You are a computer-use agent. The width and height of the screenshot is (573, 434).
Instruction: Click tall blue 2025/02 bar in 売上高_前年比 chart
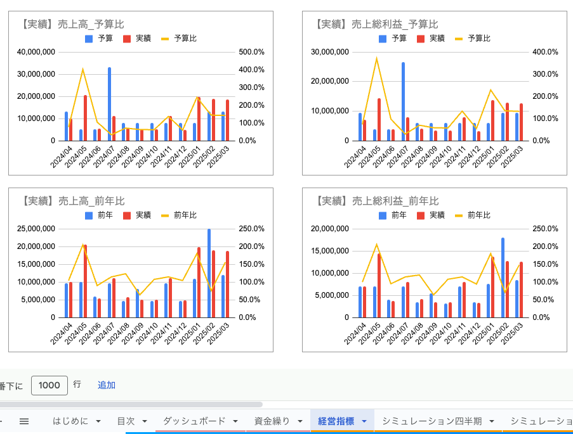(x=209, y=273)
